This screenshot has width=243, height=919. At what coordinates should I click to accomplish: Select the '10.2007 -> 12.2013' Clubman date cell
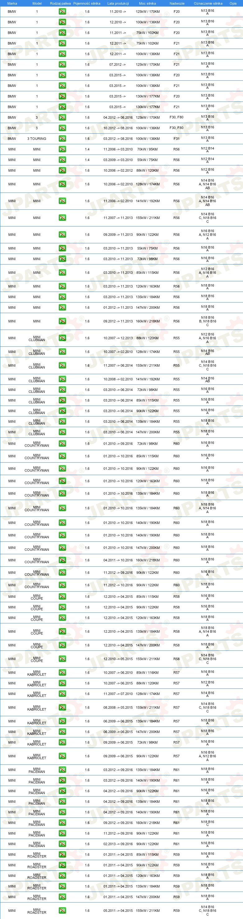point(118,338)
